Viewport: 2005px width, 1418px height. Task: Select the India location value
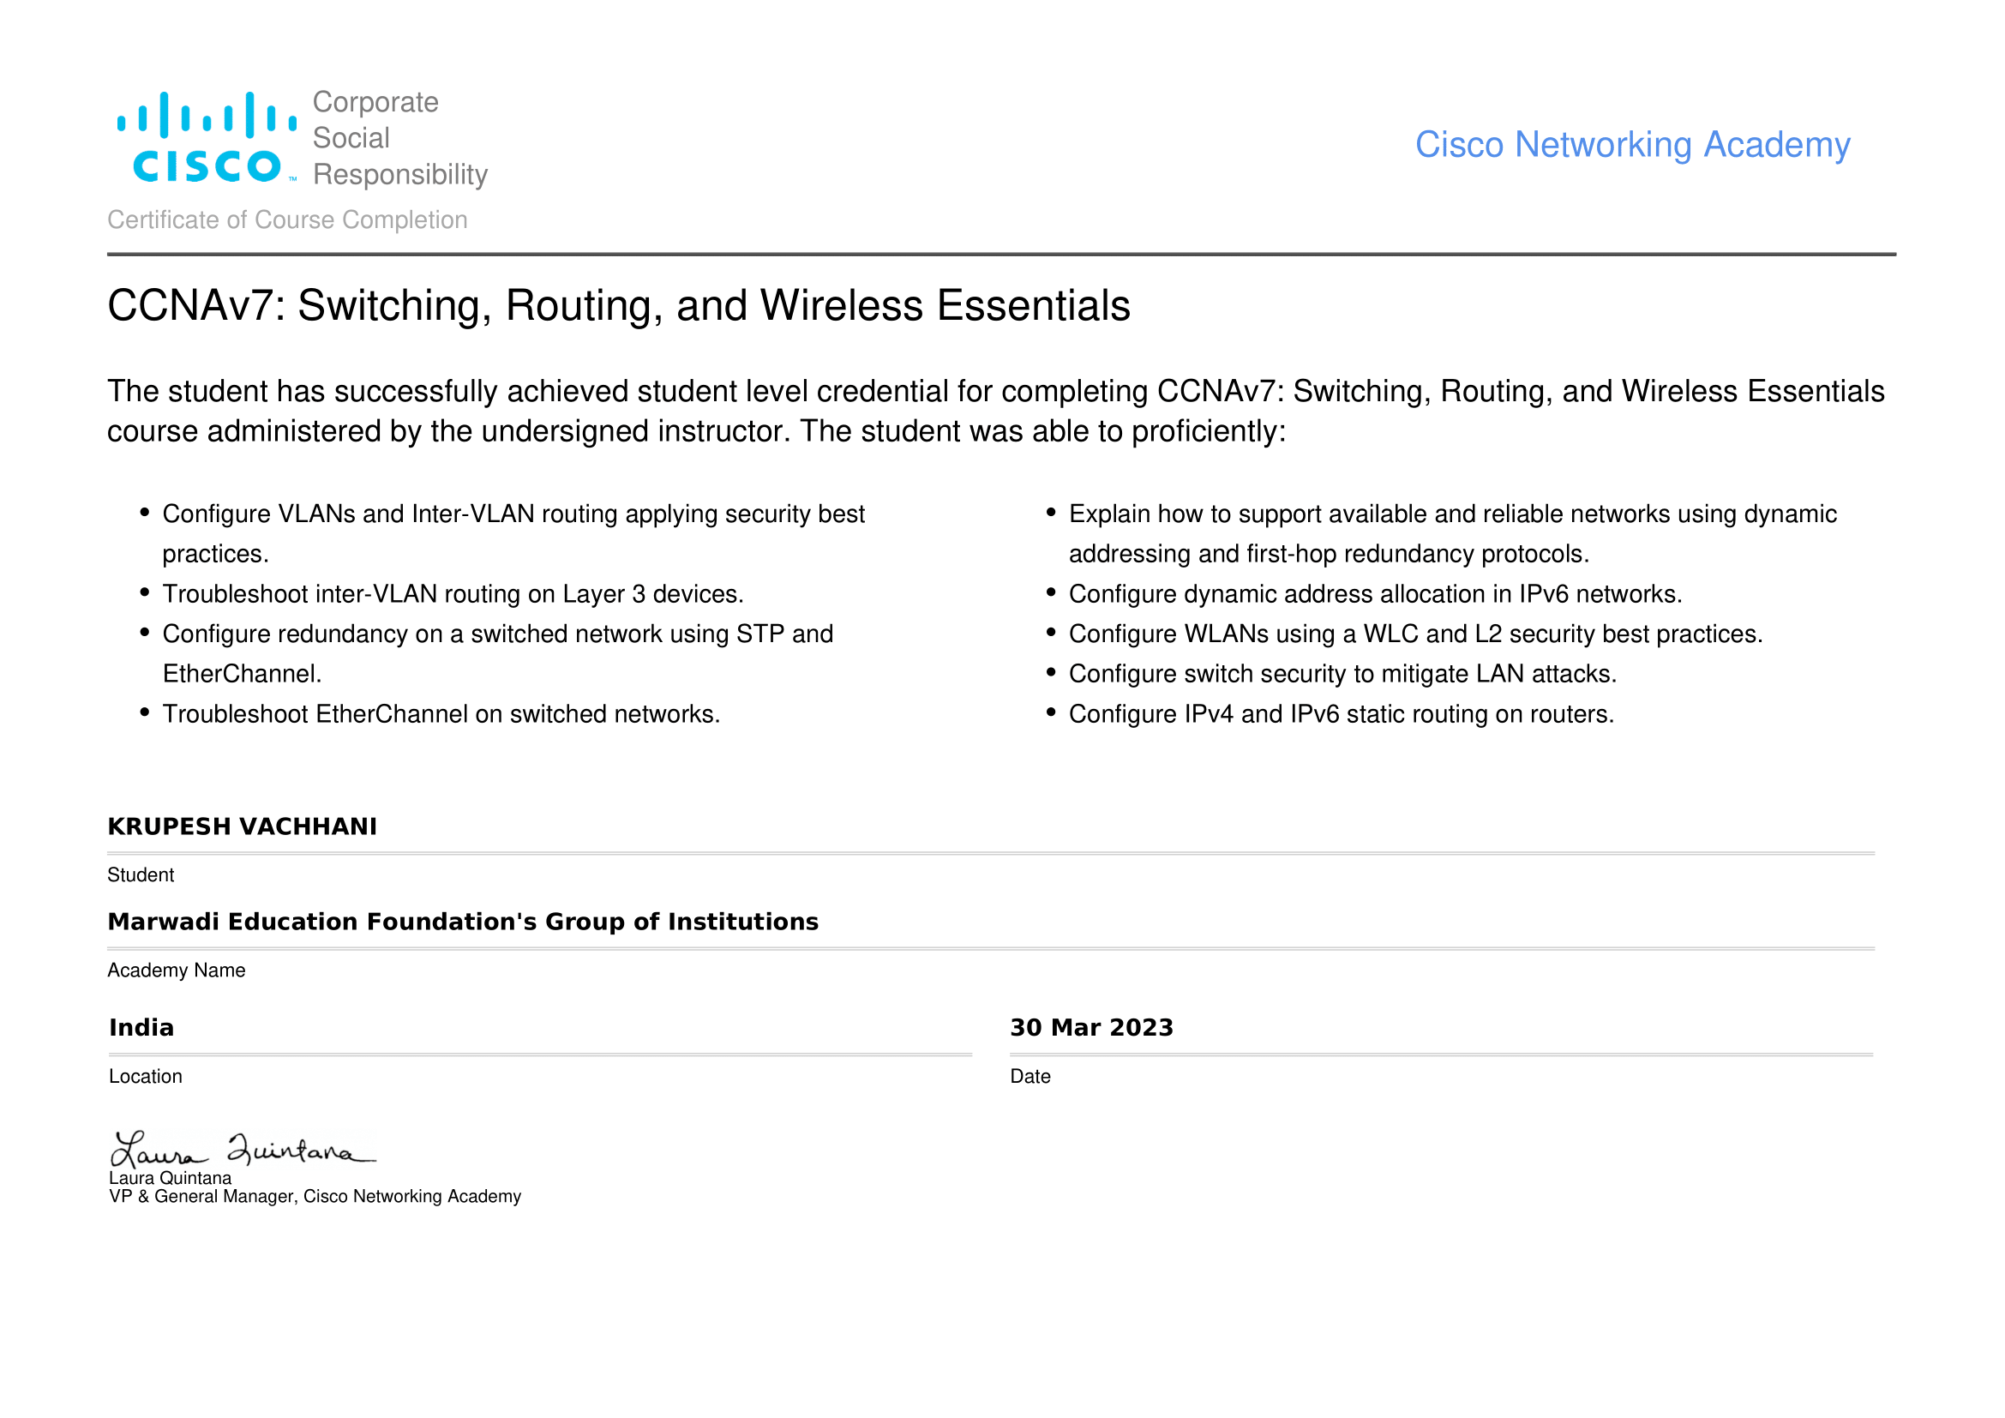pyautogui.click(x=141, y=1028)
